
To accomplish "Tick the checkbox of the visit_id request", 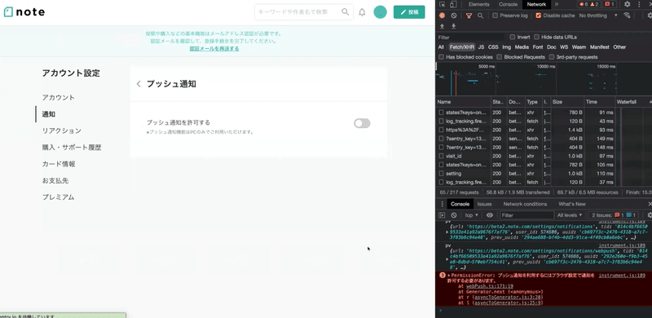I will tap(441, 156).
